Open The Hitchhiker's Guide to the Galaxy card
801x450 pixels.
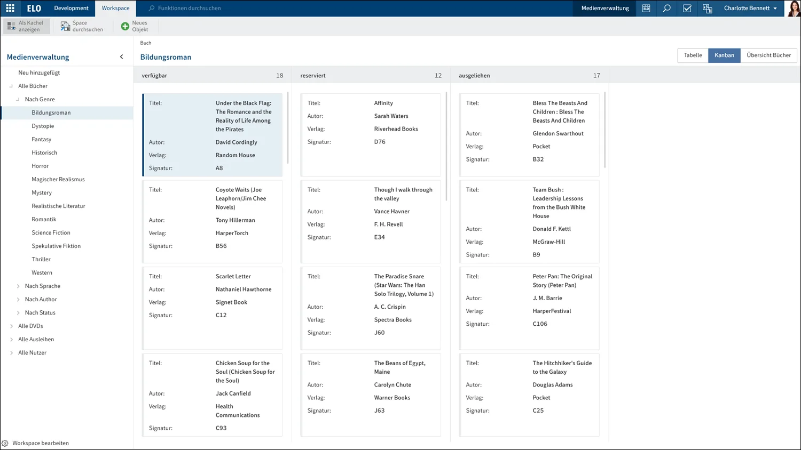[529, 395]
